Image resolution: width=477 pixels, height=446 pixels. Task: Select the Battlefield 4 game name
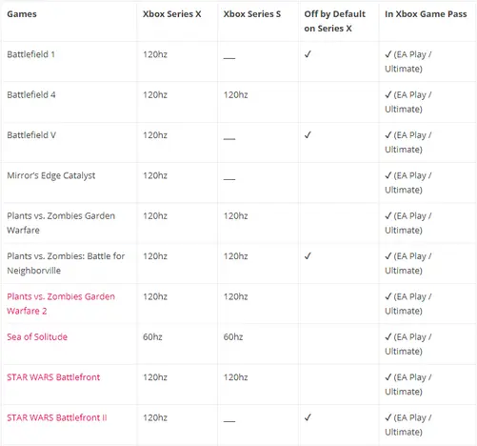coord(31,94)
